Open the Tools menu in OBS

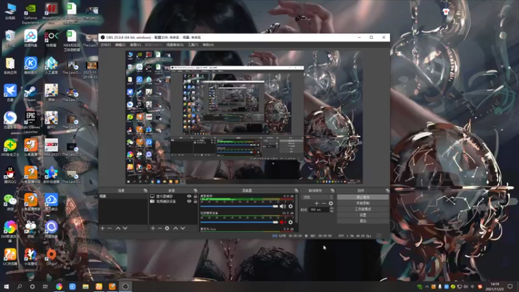tap(193, 45)
